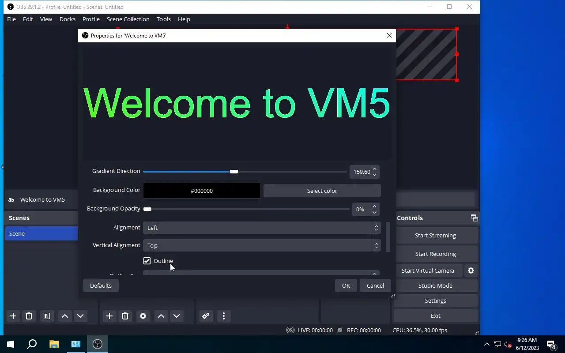Open the Docks menu
Screen dimensions: 565x353
pos(68,19)
